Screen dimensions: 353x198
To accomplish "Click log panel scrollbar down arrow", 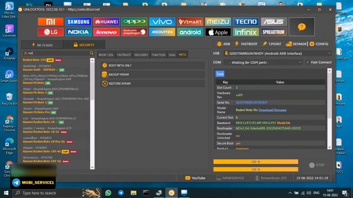I will (329, 147).
